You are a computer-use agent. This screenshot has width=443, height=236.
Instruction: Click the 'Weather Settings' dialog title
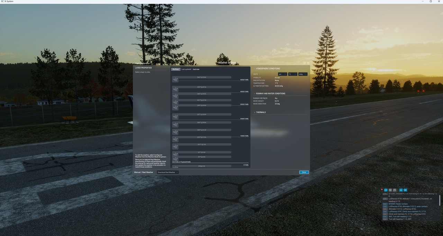pyautogui.click(x=227, y=63)
